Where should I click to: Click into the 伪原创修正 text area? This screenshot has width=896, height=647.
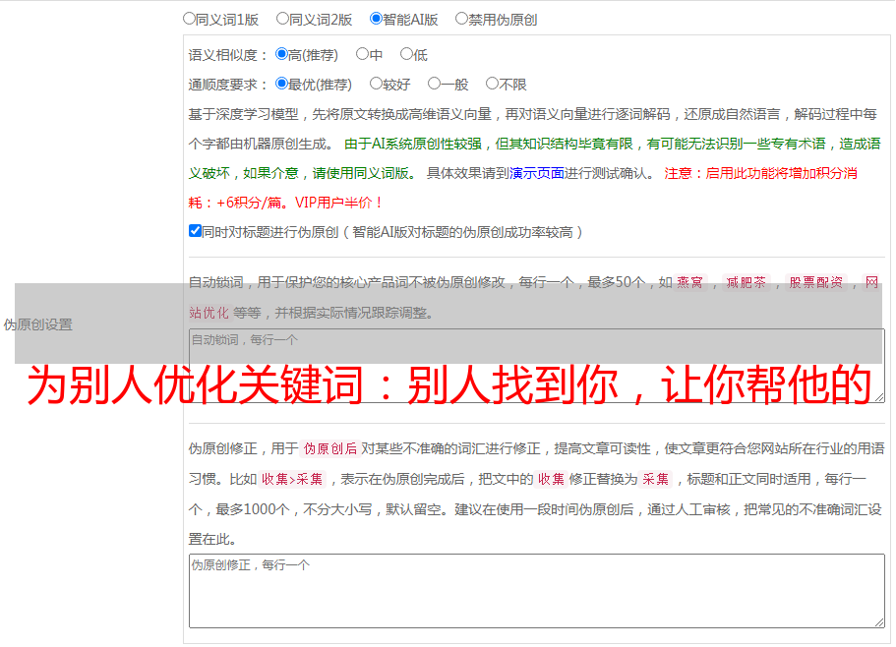pos(536,590)
